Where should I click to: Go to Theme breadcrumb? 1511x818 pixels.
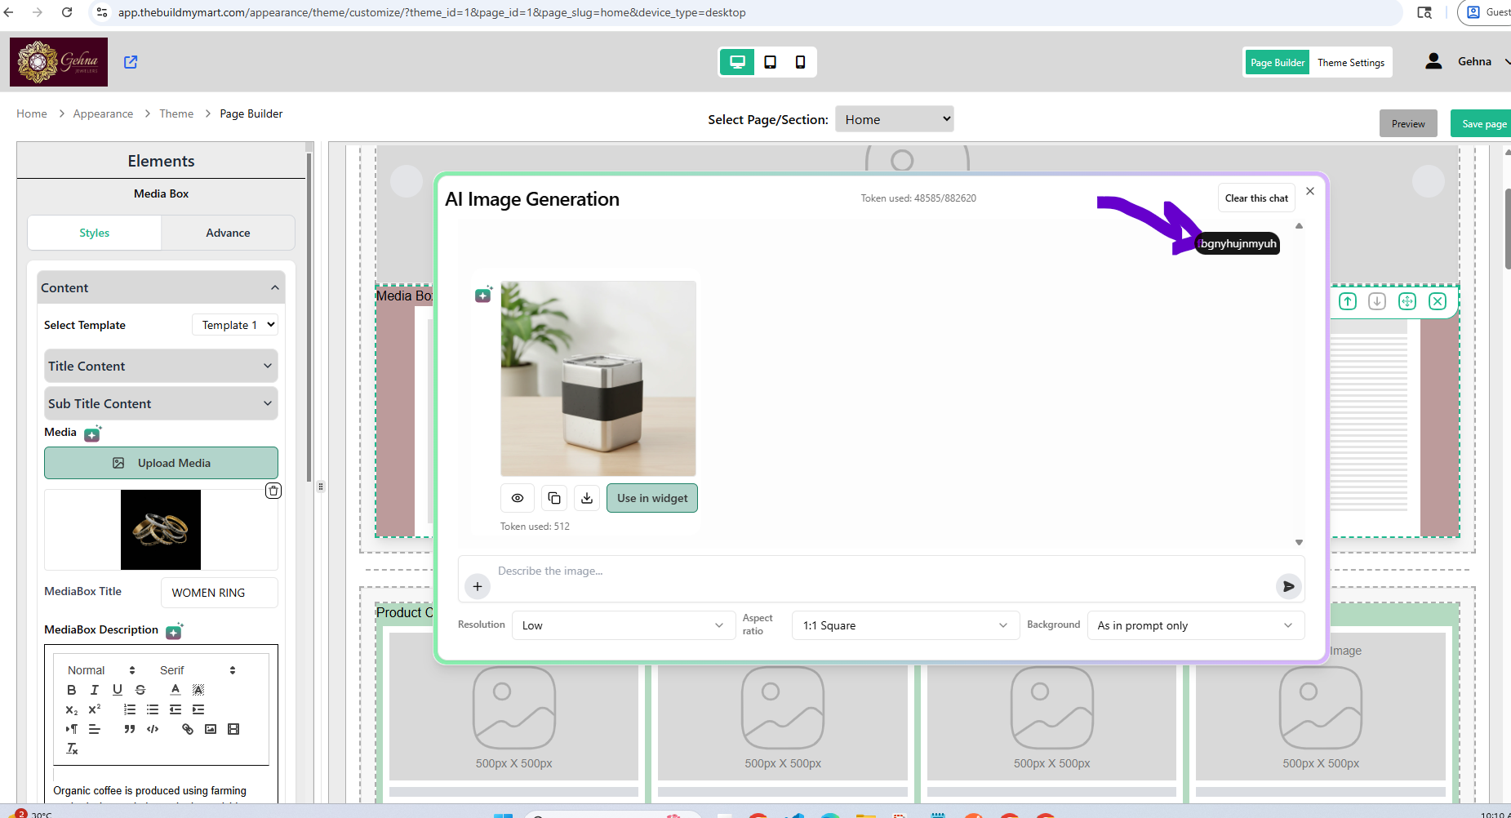pos(176,113)
